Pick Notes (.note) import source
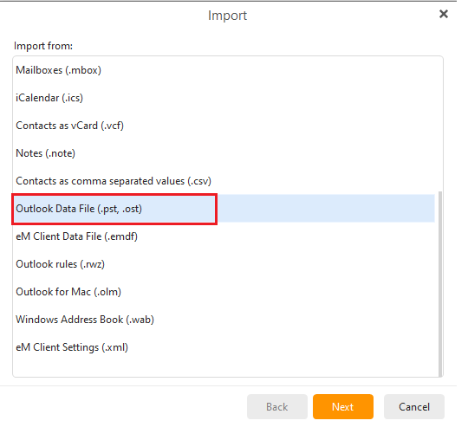468x440 pixels. (x=224, y=153)
